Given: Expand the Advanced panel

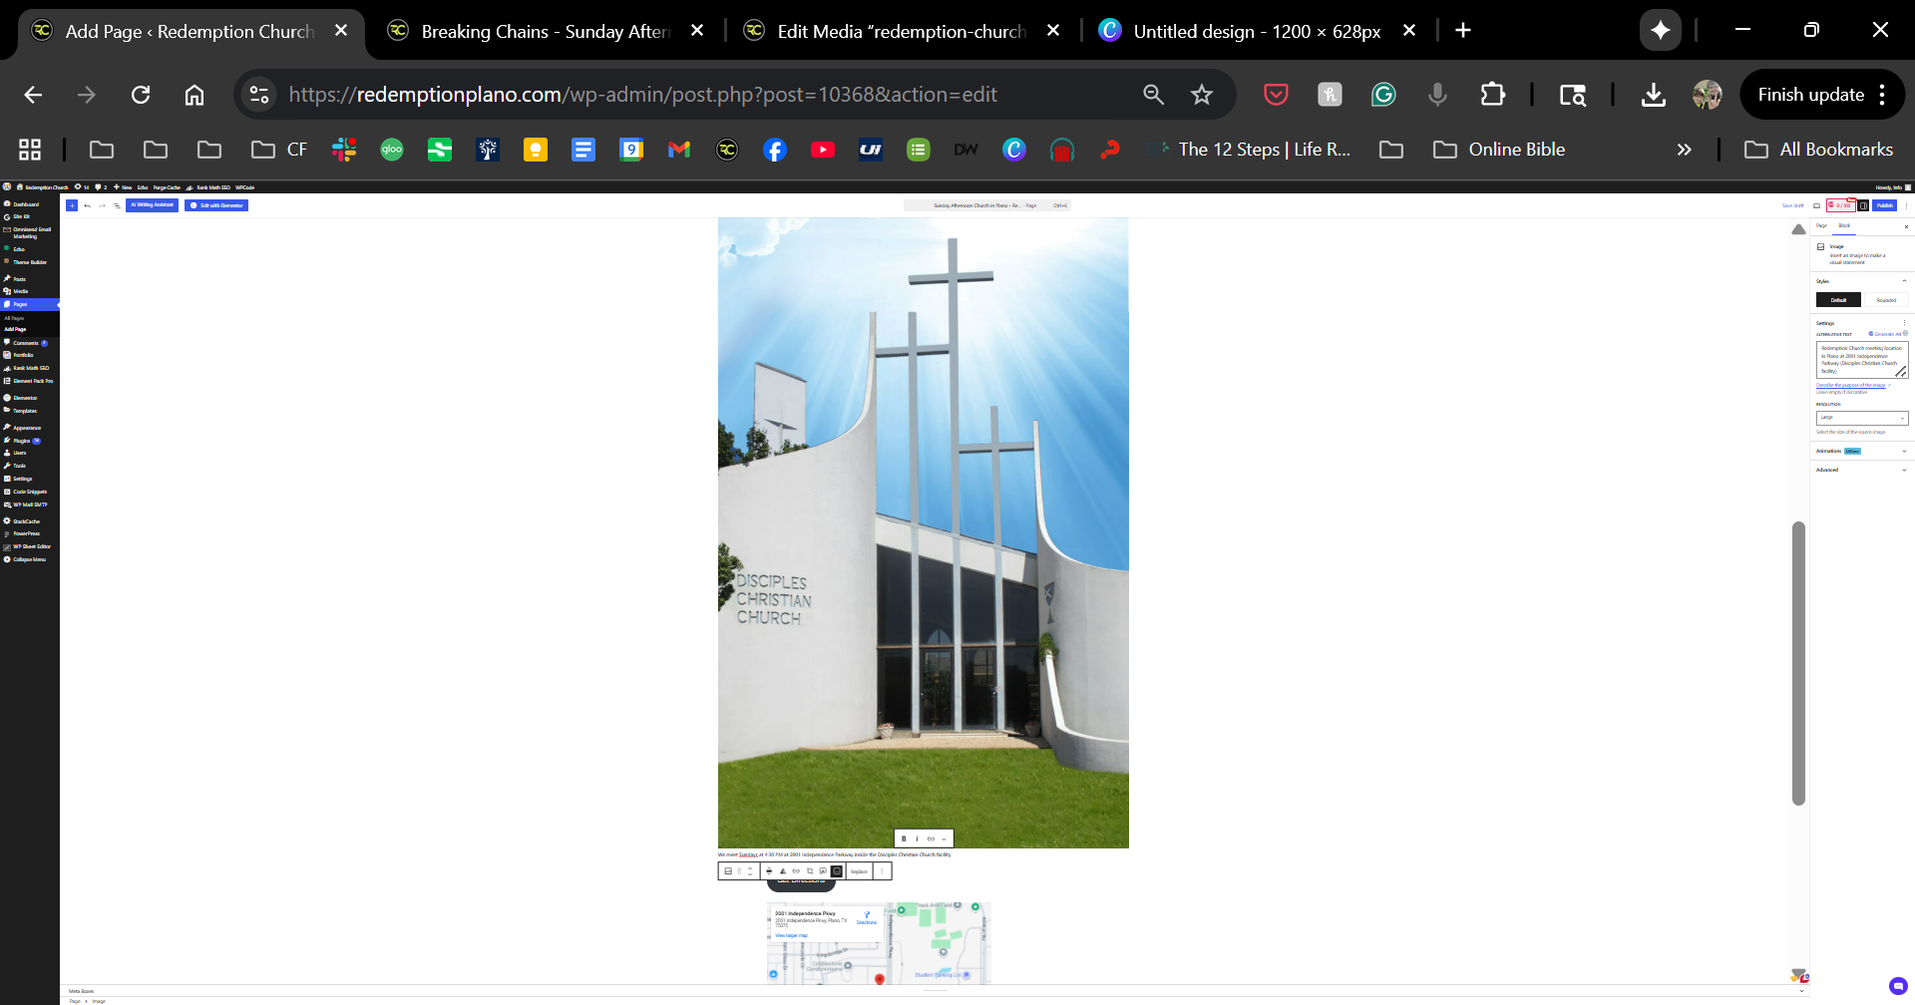Looking at the screenshot, I should tap(1861, 470).
